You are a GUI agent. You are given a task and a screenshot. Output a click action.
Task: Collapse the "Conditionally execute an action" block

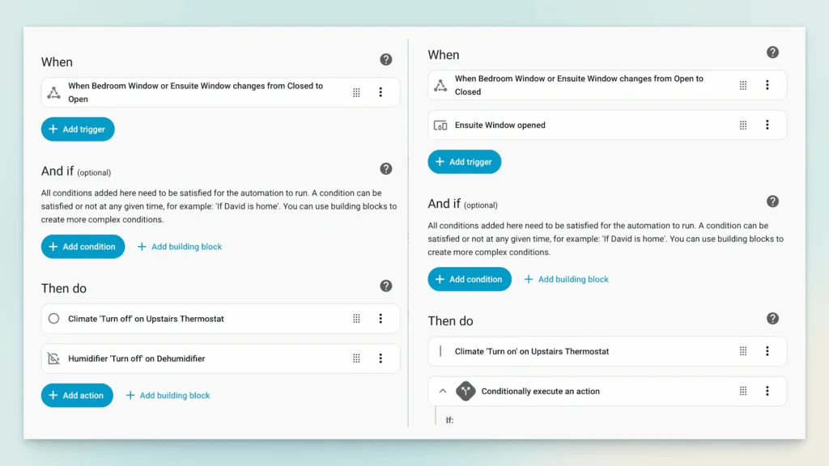(x=443, y=391)
